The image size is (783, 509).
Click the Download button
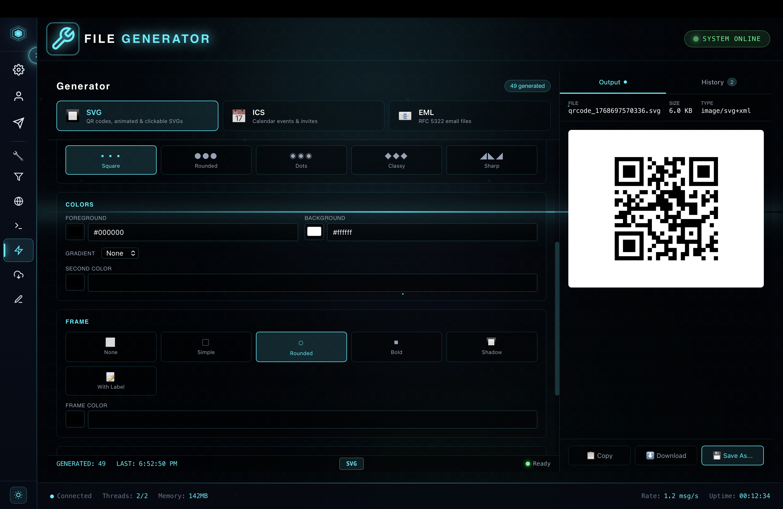point(666,455)
